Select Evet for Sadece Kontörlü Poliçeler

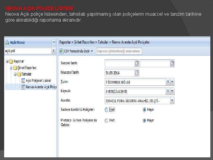point(106,110)
